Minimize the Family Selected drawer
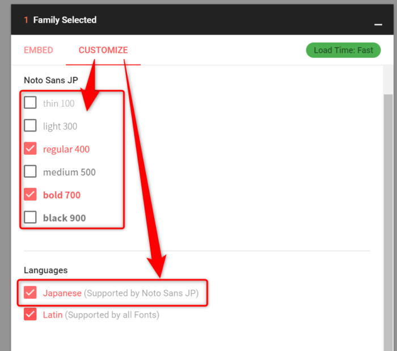 [377, 25]
